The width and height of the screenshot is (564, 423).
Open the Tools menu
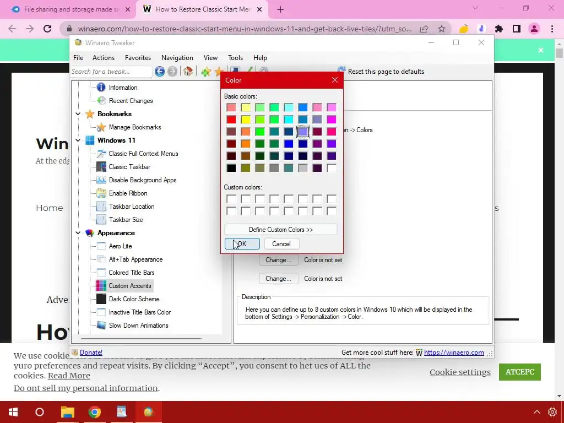coord(235,57)
